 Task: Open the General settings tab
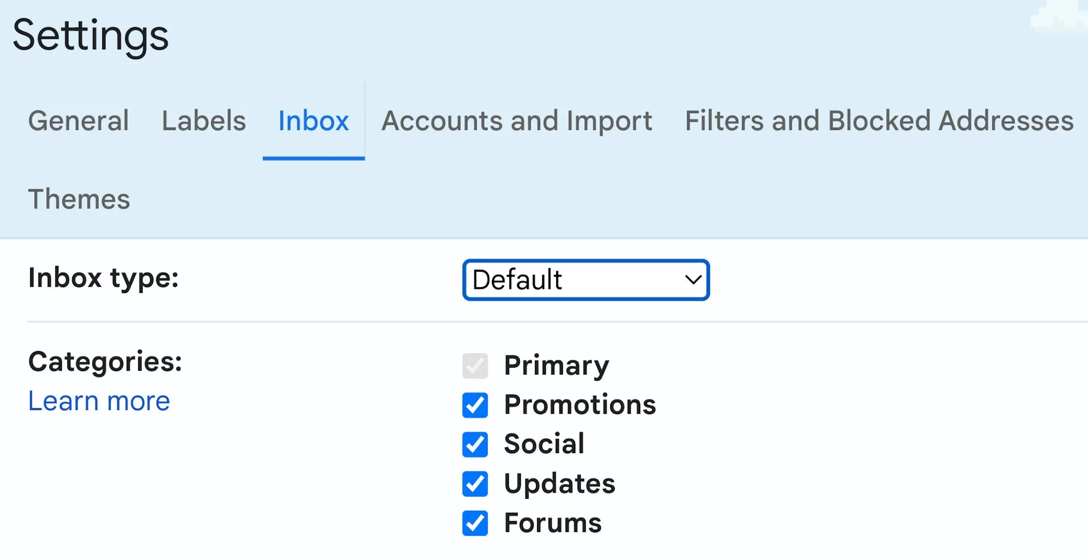click(x=78, y=121)
